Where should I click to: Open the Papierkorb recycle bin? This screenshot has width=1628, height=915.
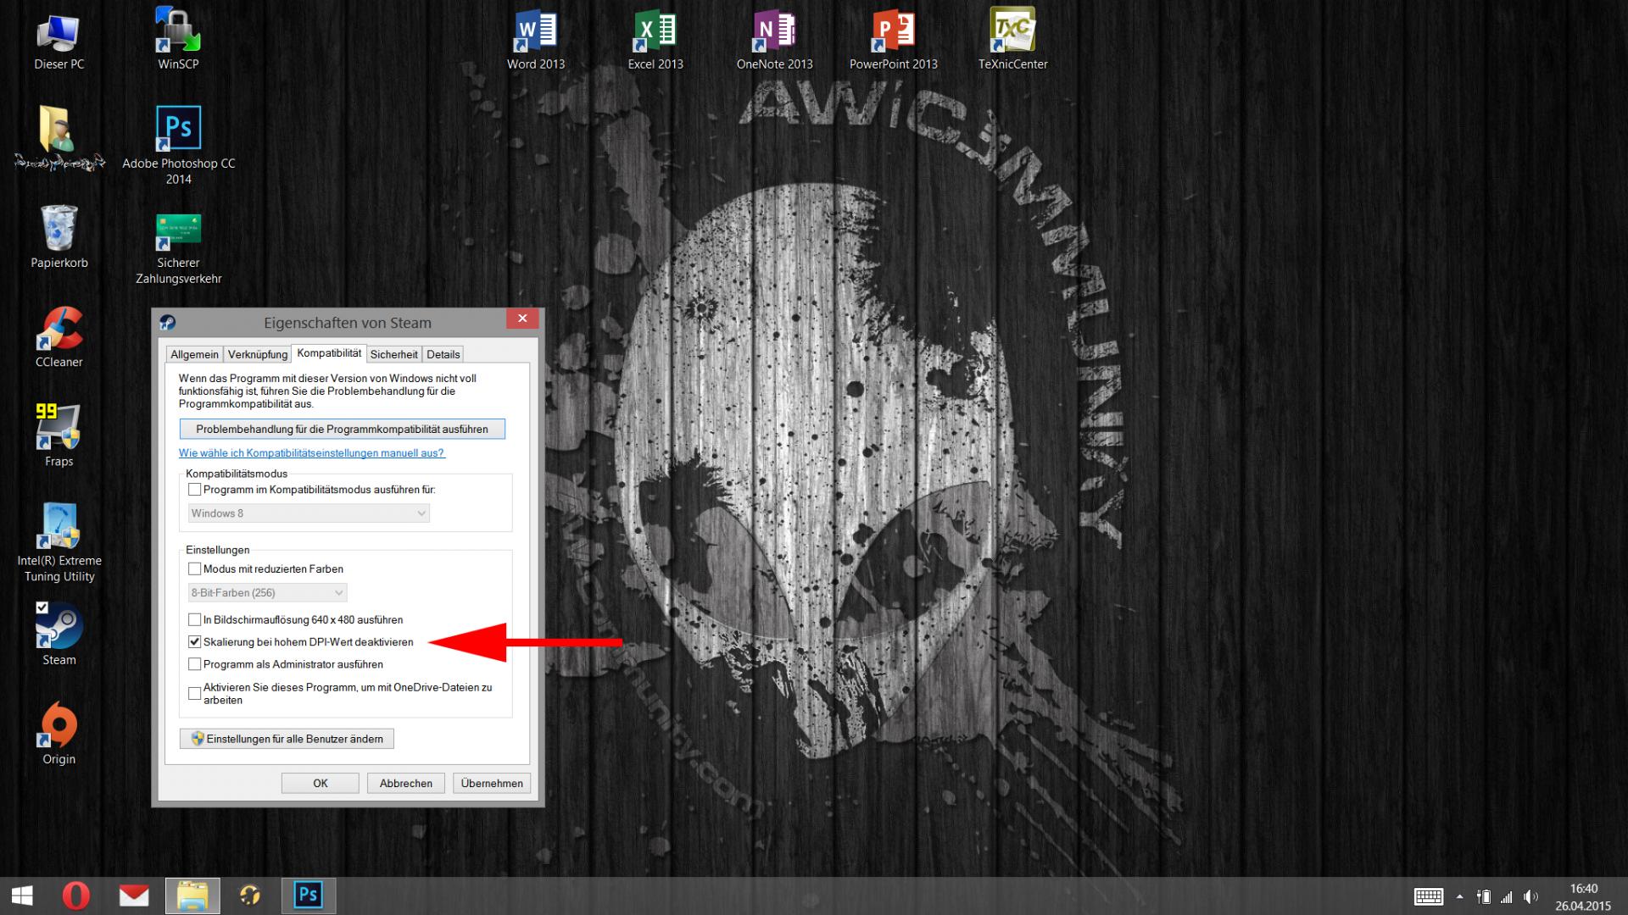coord(59,236)
